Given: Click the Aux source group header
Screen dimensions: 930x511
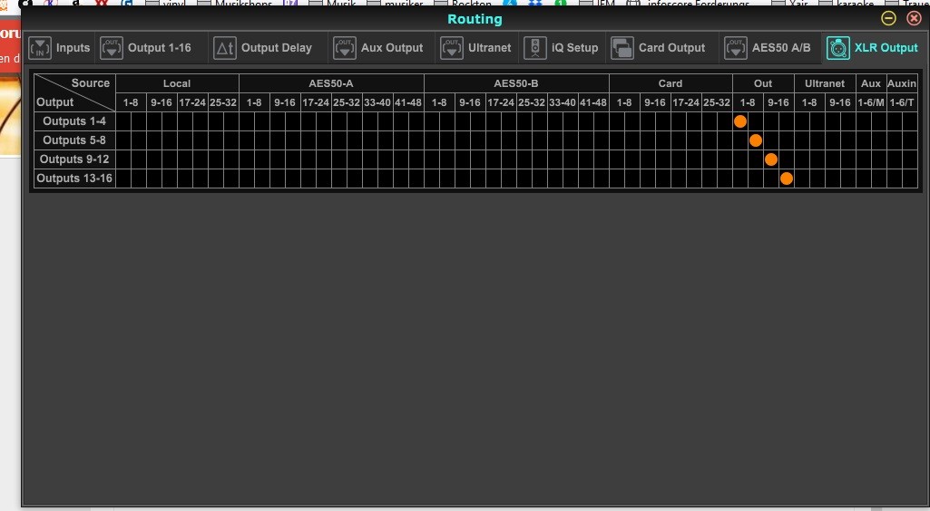Looking at the screenshot, I should coord(871,83).
